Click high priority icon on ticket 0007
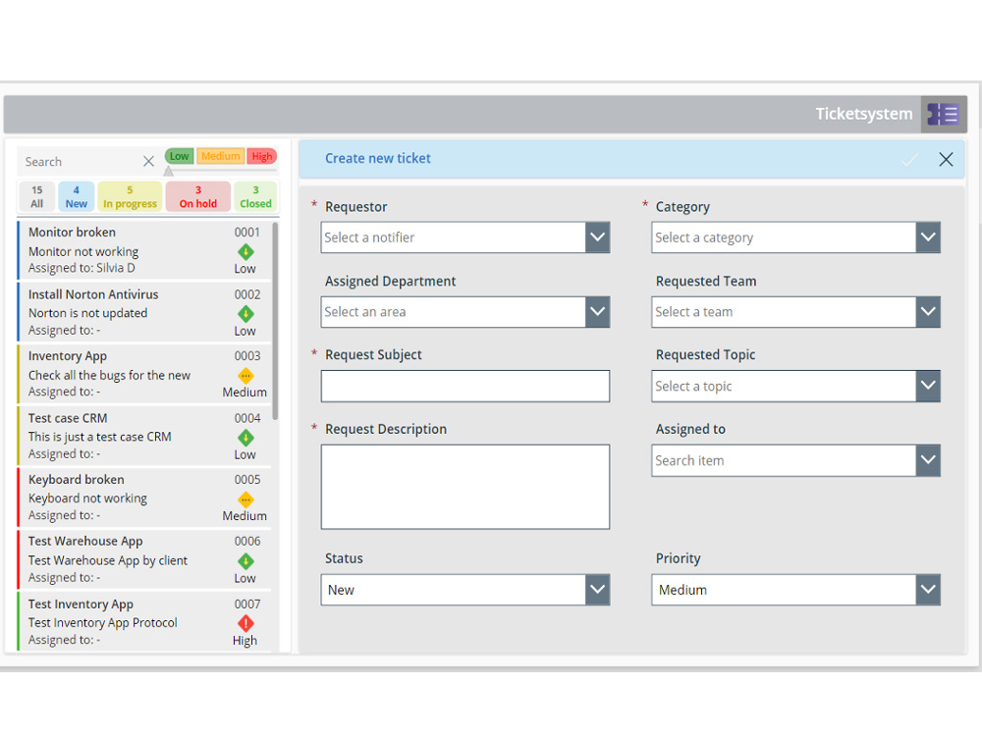 (x=245, y=623)
